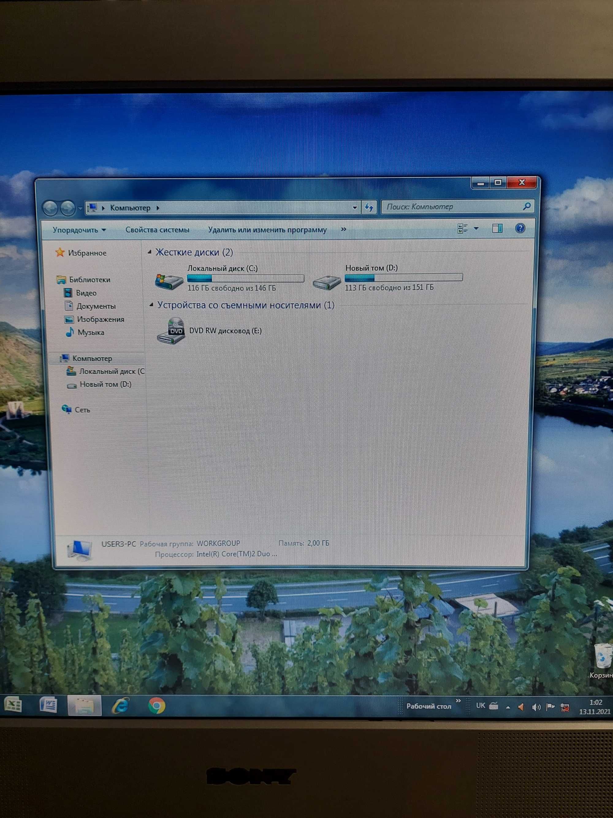Open Help with the question mark icon
The width and height of the screenshot is (613, 818).
coord(520,228)
